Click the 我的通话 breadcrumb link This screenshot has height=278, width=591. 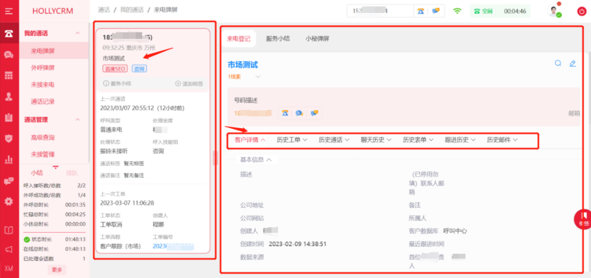pos(131,10)
